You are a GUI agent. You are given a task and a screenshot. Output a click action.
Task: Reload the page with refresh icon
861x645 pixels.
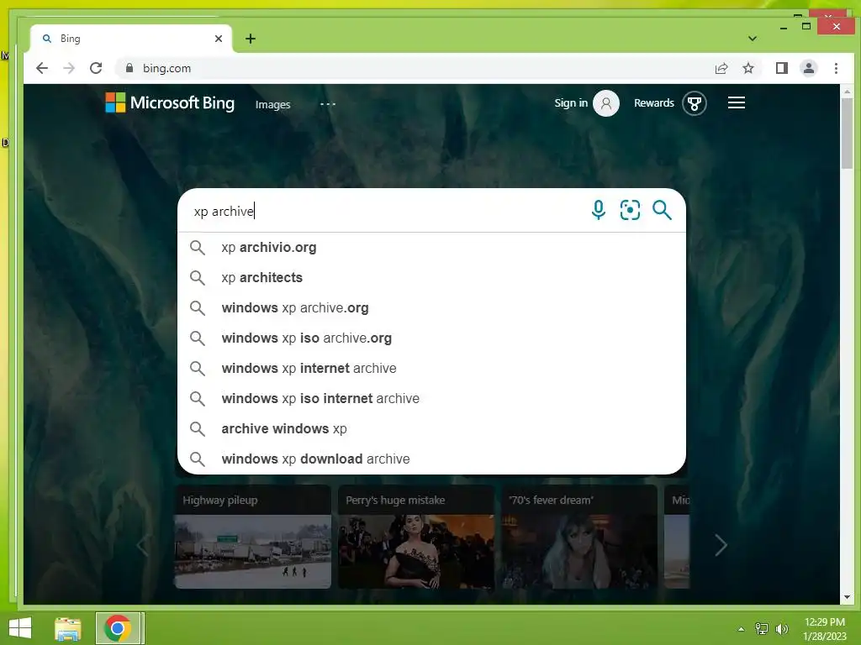click(96, 68)
